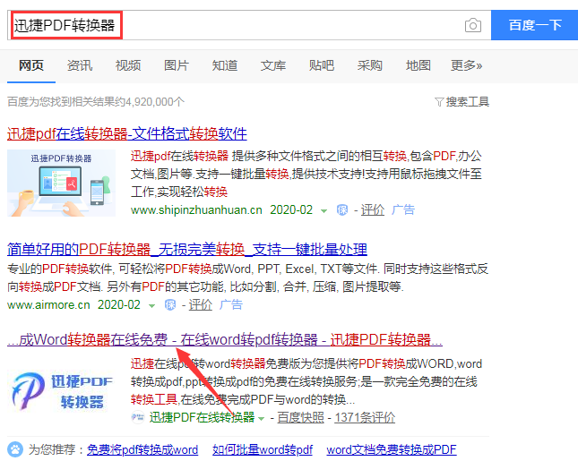This screenshot has height=461, width=578.
Task: Open suggested search 如何批量word转pdf
Action: 262,449
